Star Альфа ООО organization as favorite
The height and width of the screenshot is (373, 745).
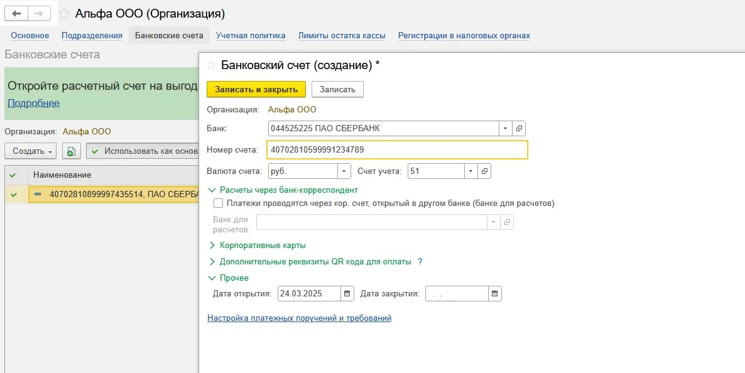(x=64, y=14)
